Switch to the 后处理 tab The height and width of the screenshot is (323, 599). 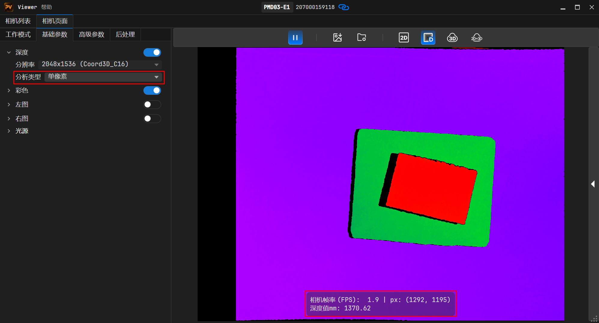125,34
